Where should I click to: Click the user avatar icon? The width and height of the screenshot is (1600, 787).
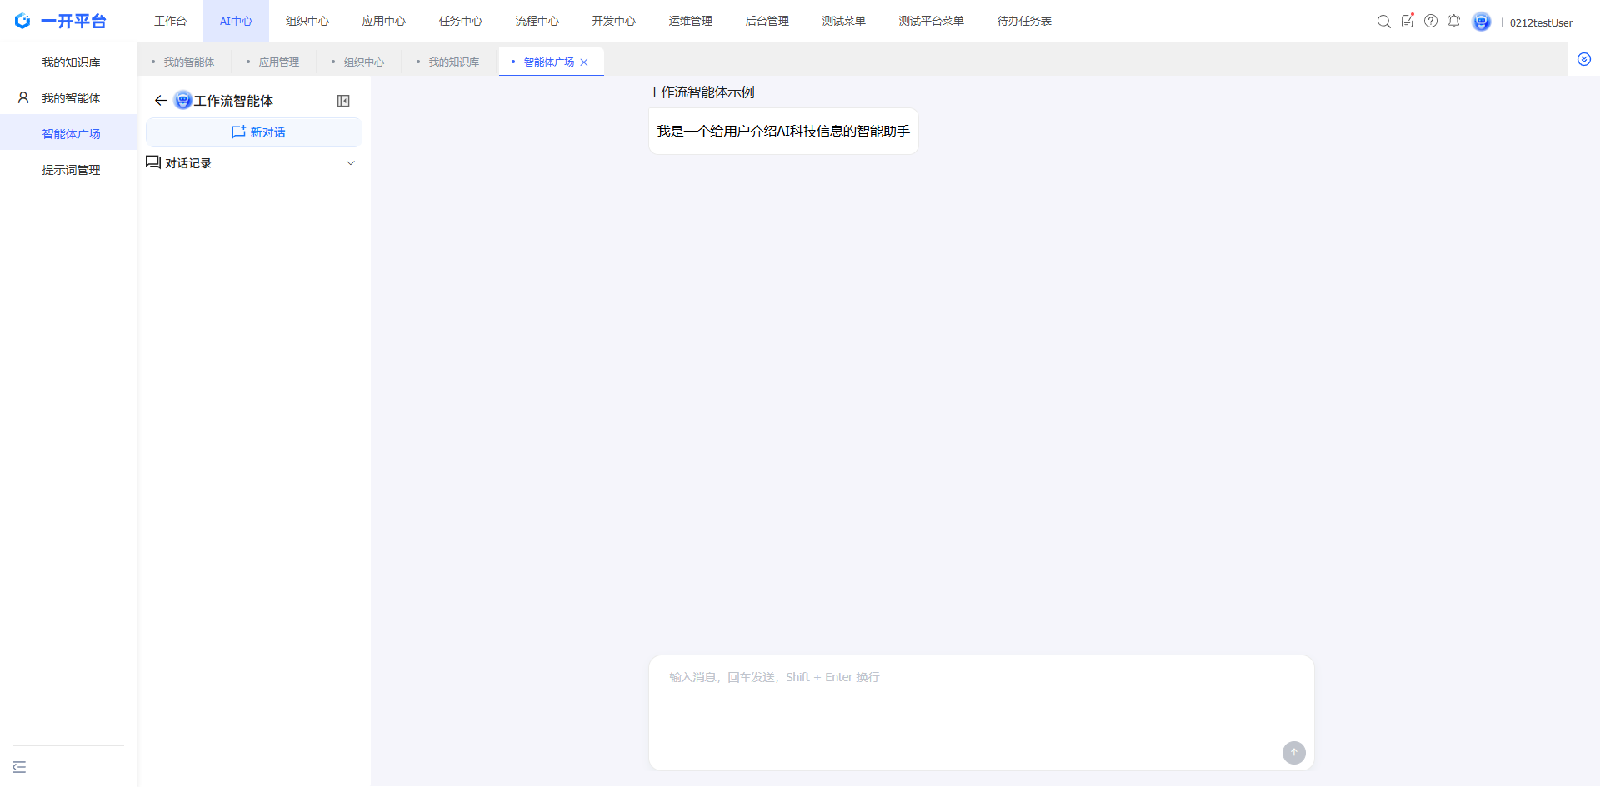coord(1481,22)
